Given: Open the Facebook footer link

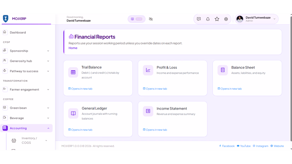Looking at the screenshot, I should tap(227, 146).
